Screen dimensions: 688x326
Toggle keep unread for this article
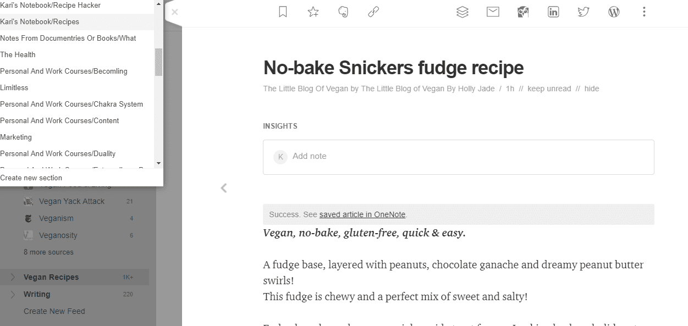pyautogui.click(x=549, y=89)
